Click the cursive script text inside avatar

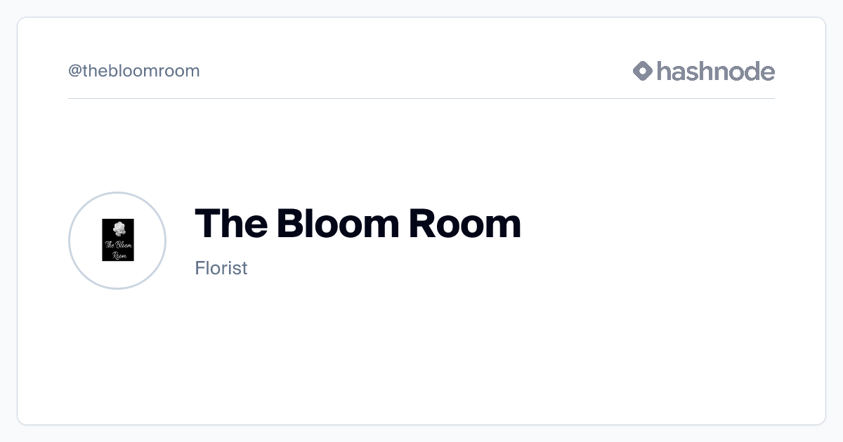pos(118,249)
